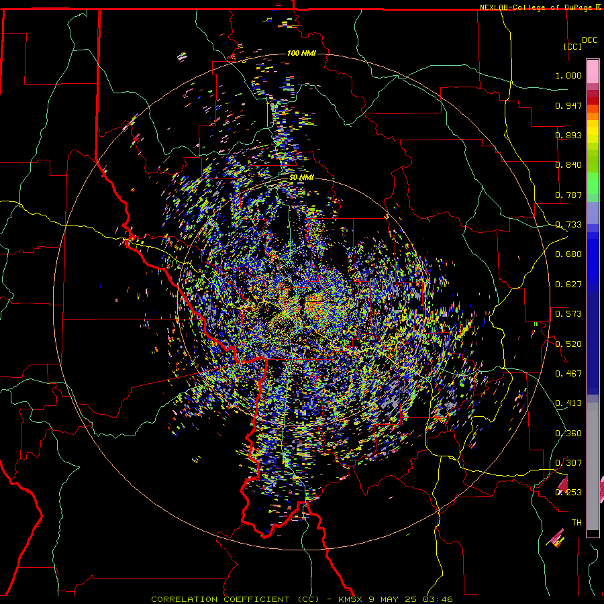This screenshot has height=604, width=604.
Task: Click the 0.253 scale value
Action: click(568, 493)
